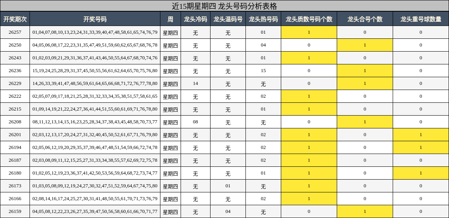Screen dimensions: 449x218
Task: Select numbers starting 01,02,03,09,21 in row 26243
Action: 95,58
